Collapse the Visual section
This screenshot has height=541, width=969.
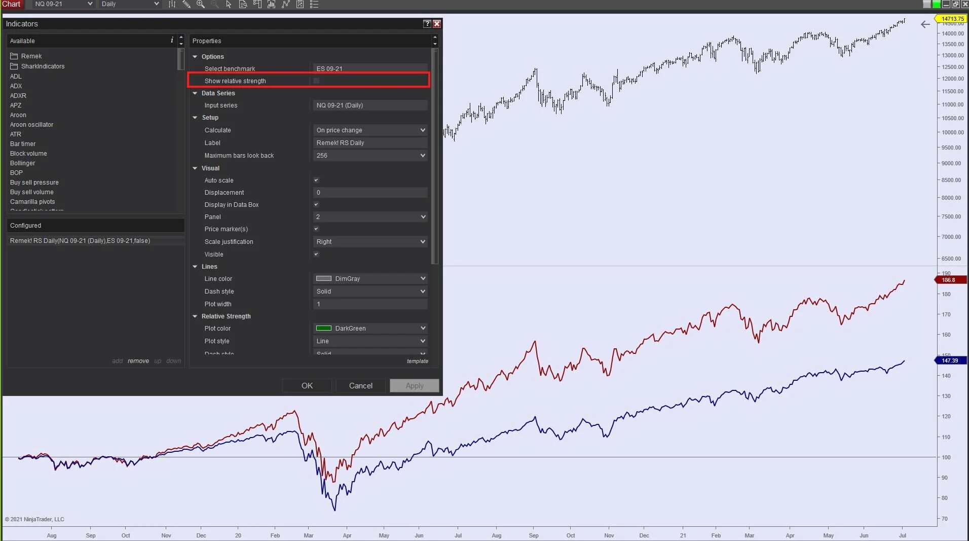point(195,168)
